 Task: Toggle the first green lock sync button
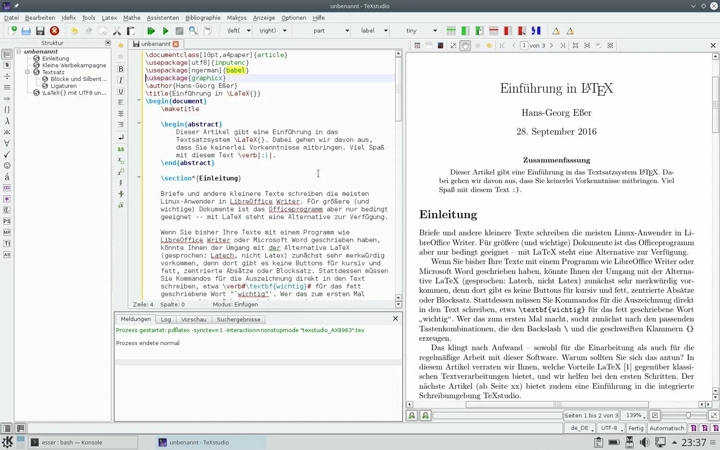pyautogui.click(x=412, y=415)
